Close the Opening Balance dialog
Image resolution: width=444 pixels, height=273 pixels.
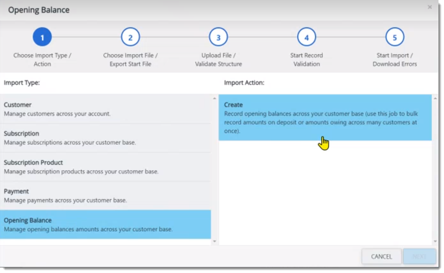(430, 7)
